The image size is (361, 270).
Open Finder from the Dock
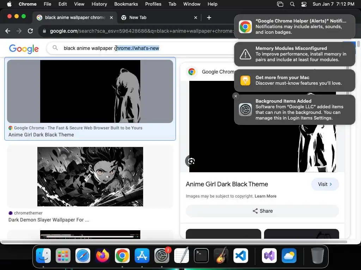click(x=43, y=256)
